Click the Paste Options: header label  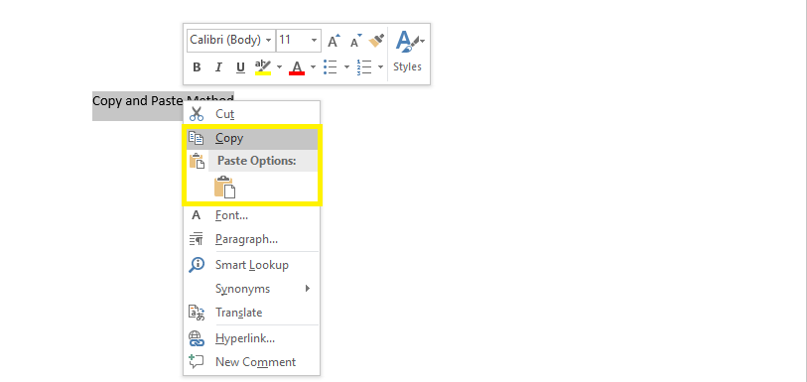pyautogui.click(x=257, y=161)
